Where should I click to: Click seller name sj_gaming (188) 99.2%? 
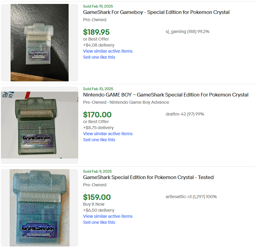pos(187,31)
